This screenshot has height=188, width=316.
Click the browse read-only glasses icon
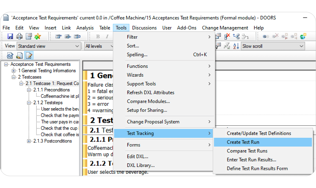coord(10,55)
